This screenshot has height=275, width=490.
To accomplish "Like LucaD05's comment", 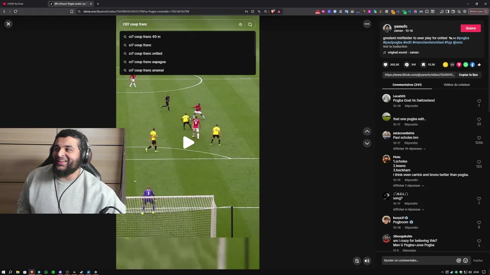I will click(479, 101).
